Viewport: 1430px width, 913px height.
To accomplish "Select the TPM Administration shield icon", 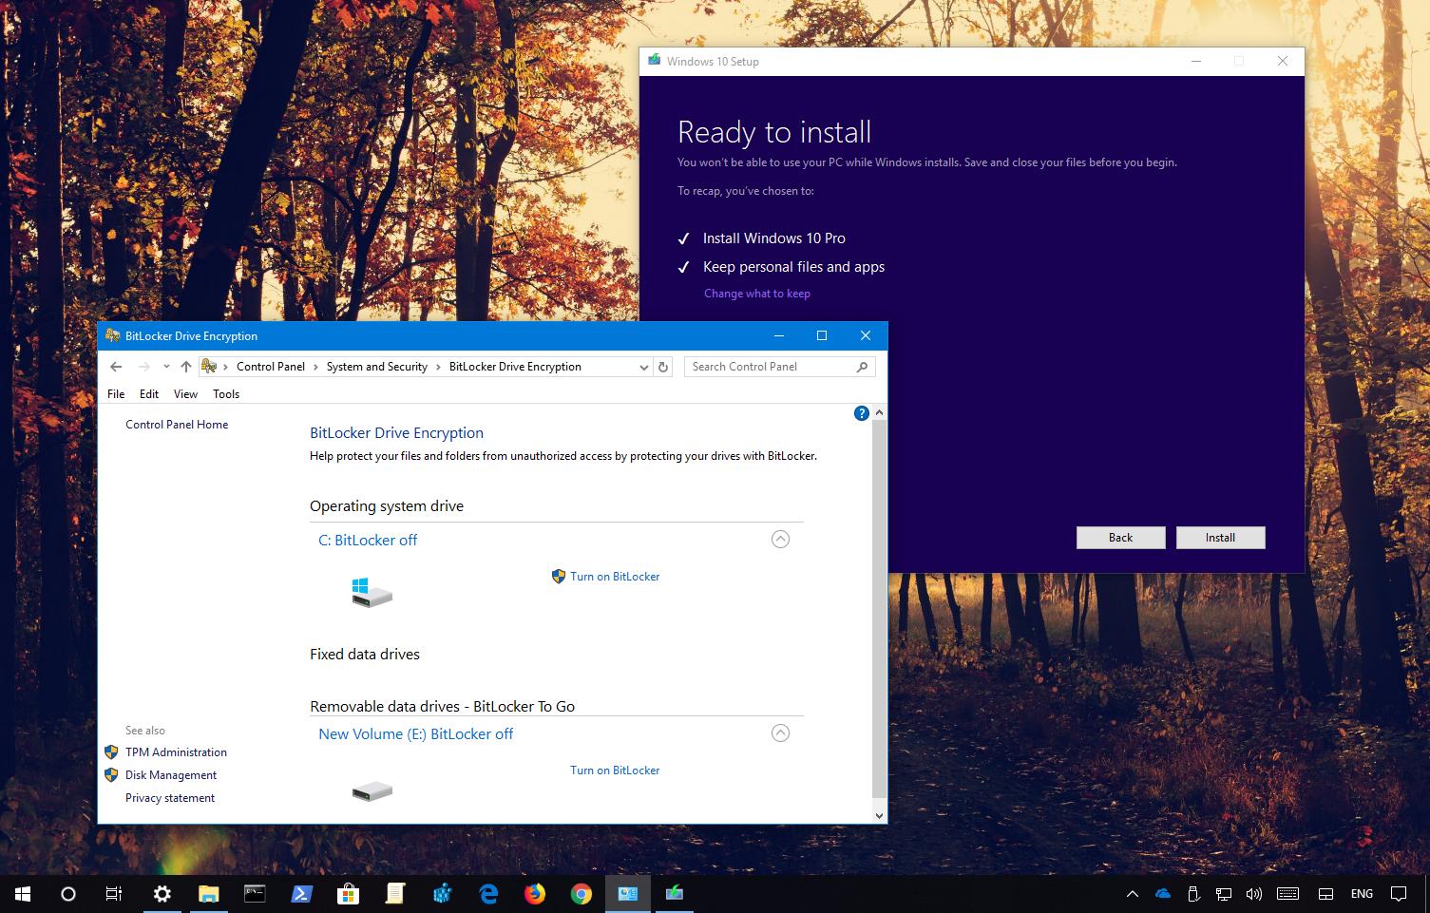I will click(111, 751).
